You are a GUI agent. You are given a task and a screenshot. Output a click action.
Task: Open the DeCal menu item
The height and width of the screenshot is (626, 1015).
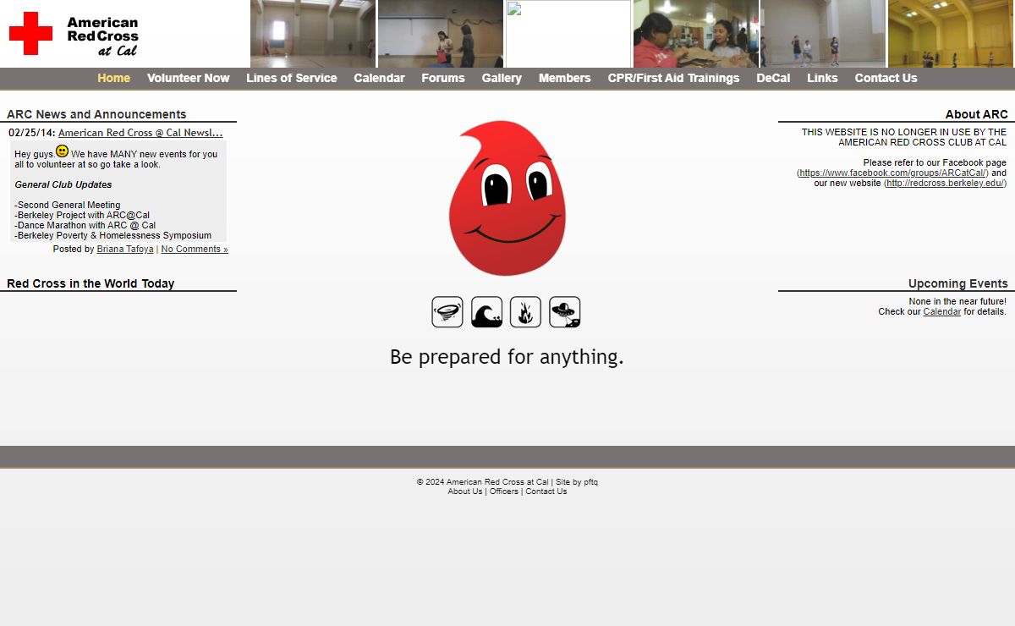[x=773, y=78]
